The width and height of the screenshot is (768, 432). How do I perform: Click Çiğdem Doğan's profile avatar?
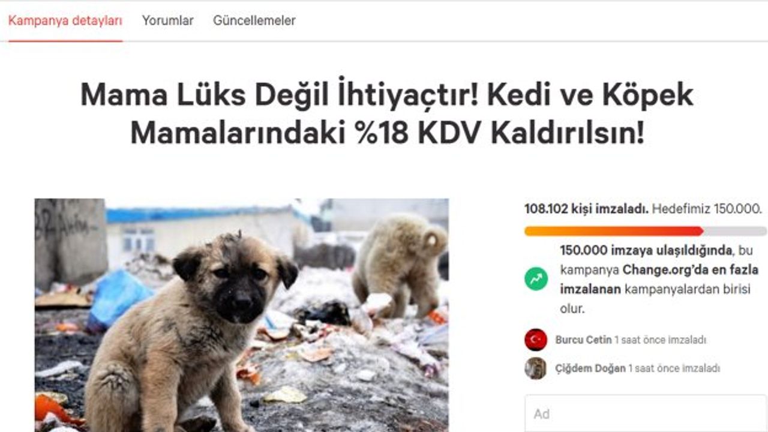[536, 368]
